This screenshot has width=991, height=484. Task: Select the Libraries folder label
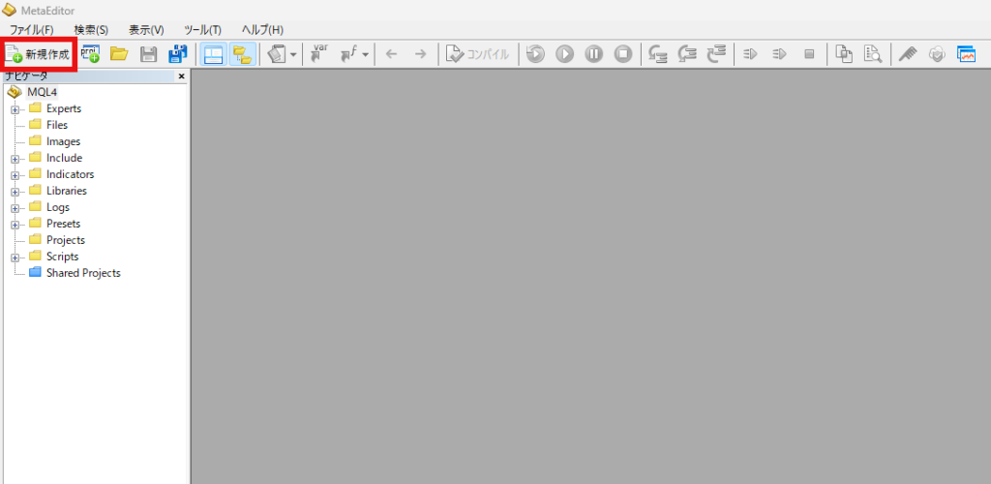pos(67,191)
